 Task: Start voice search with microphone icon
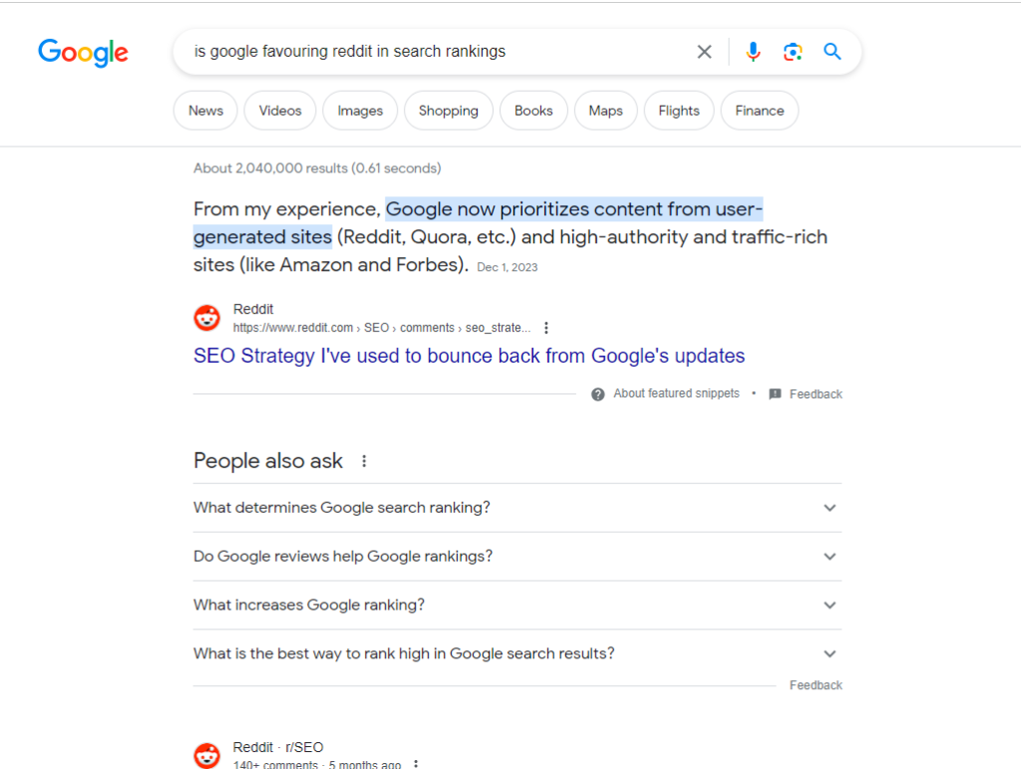coord(753,52)
